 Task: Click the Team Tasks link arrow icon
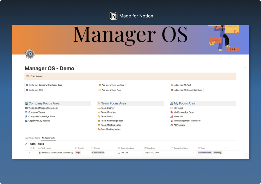pos(26,144)
